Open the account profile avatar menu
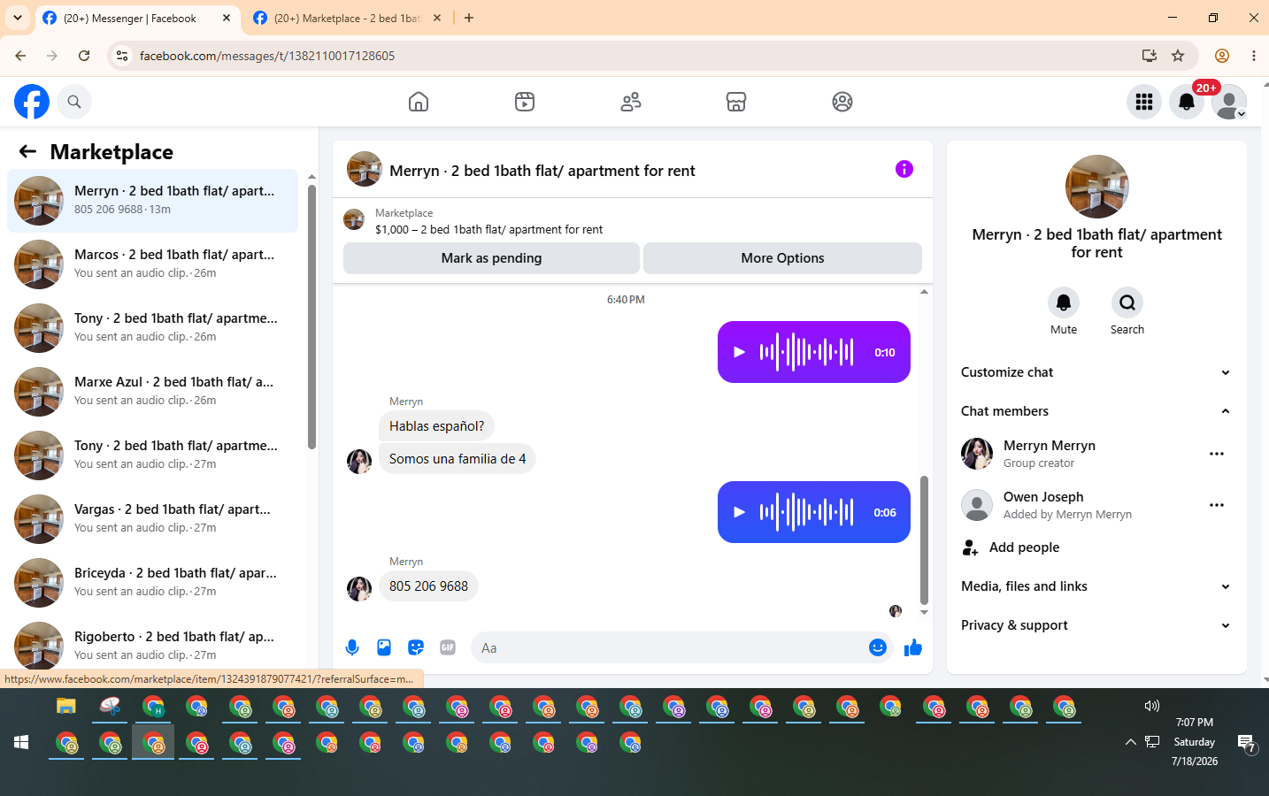1269x796 pixels. [1229, 102]
